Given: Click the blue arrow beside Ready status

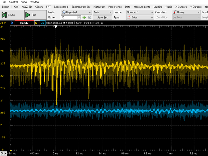Looking at the screenshot, I should (x=12, y=23).
